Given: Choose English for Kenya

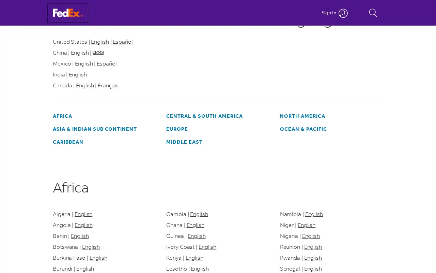Looking at the screenshot, I should [194, 258].
